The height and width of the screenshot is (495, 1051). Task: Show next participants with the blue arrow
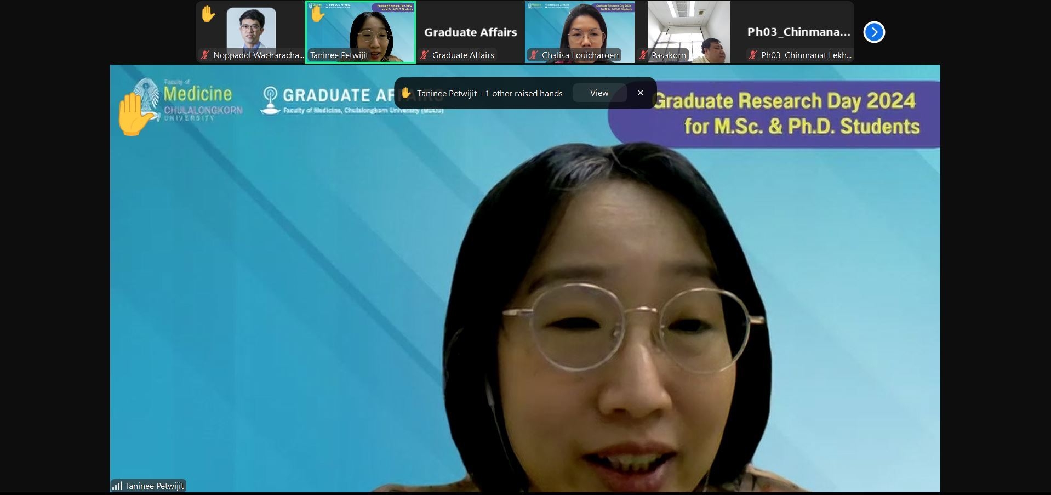(x=874, y=32)
